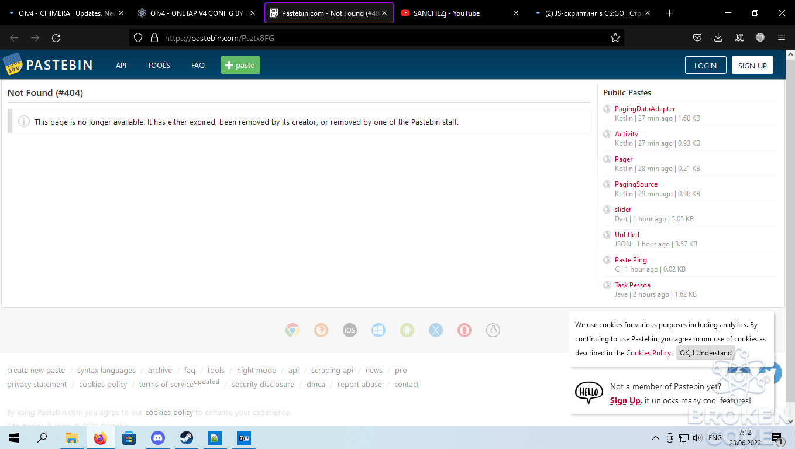Switch to the SANCHEZj - YouTube tab
Image resolution: width=795 pixels, height=449 pixels.
pos(460,13)
